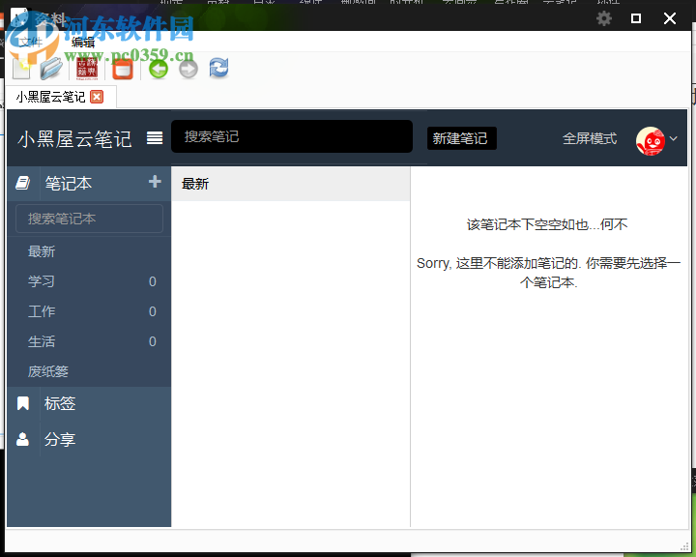The width and height of the screenshot is (696, 557).
Task: Click the 小黑屋云笔记 logo title in the header
Action: point(74,138)
